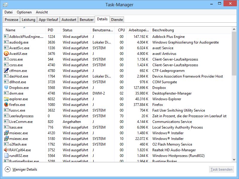The width and height of the screenshot is (239, 179).
Task: Click the audiodg.exe process icon
Action: click(6, 42)
